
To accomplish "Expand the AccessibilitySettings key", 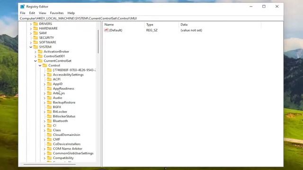I will pos(45,75).
